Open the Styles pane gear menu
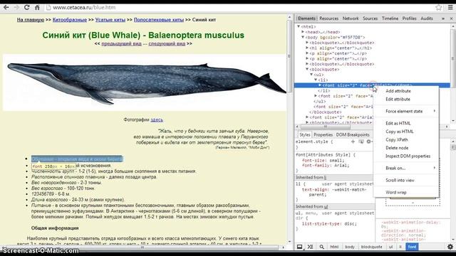The width and height of the screenshot is (456, 256). point(369,142)
